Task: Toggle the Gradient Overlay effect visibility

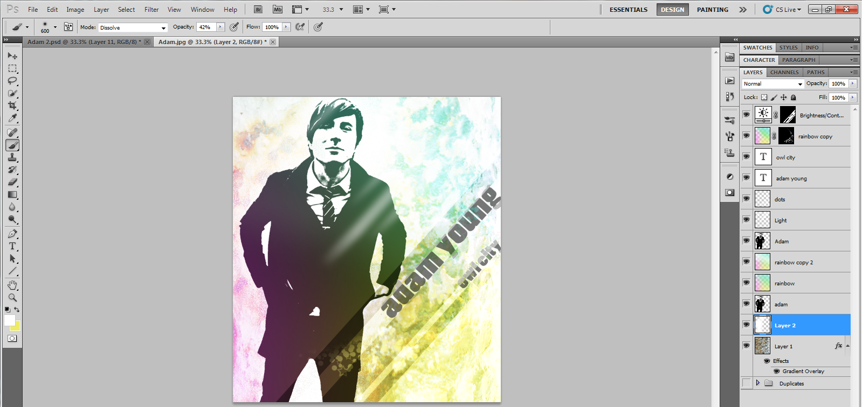Action: pos(777,371)
